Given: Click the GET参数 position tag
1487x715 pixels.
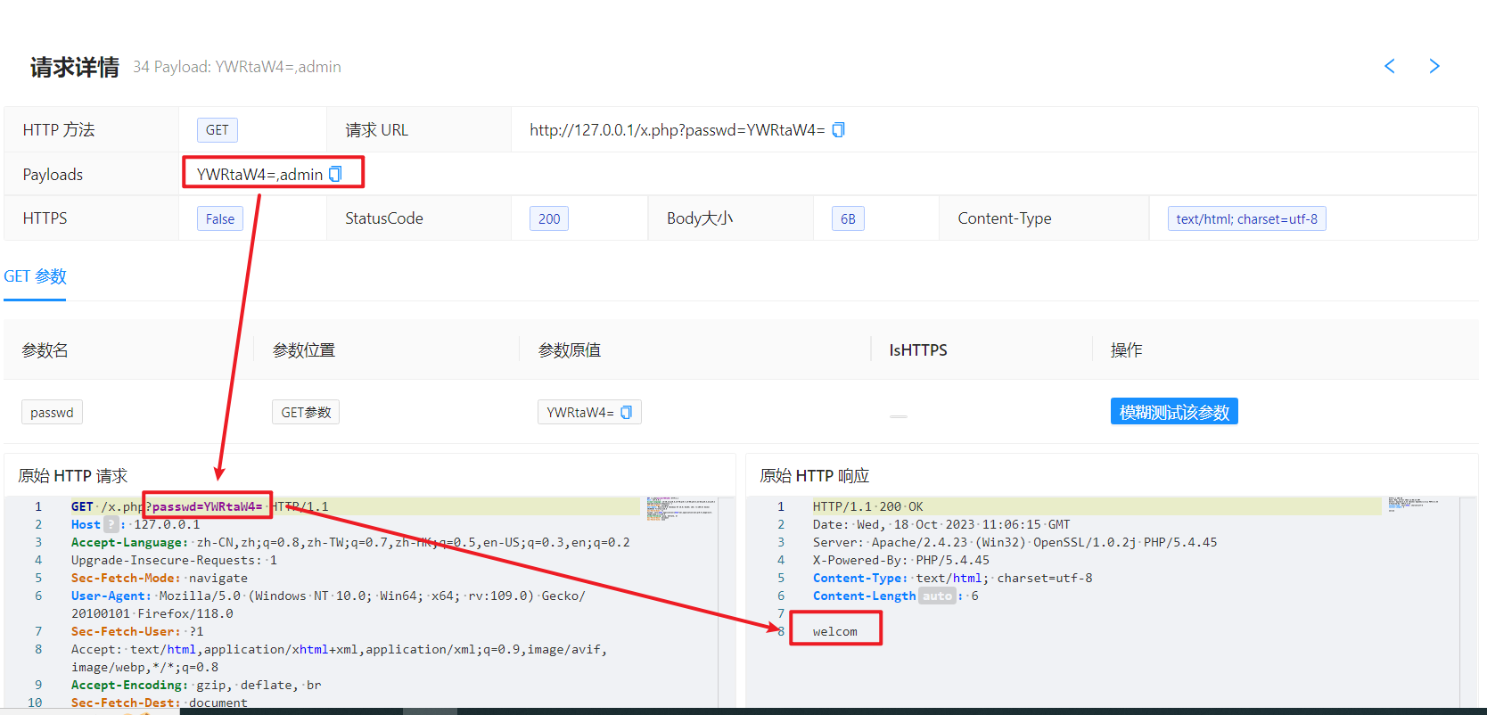Looking at the screenshot, I should pyautogui.click(x=306, y=412).
